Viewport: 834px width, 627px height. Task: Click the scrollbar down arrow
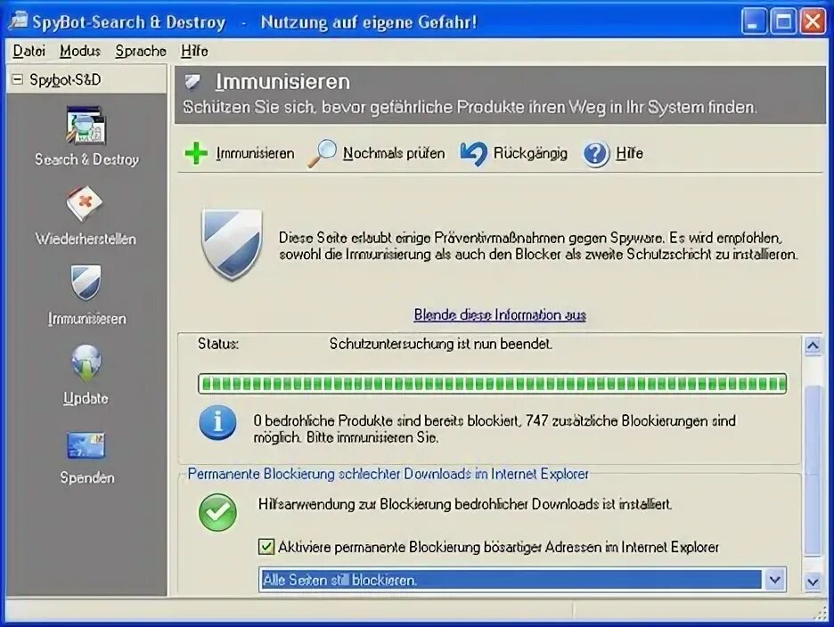point(813,582)
